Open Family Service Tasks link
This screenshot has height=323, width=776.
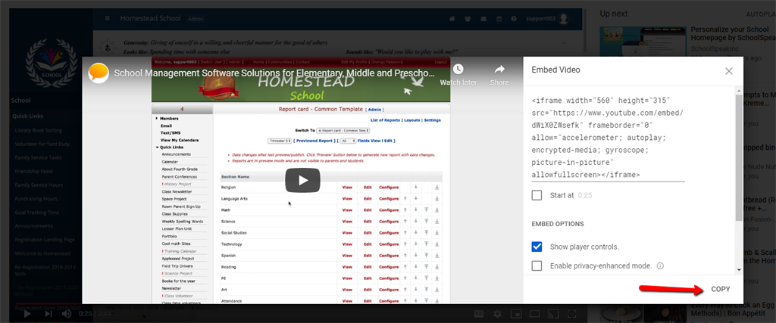pyautogui.click(x=38, y=157)
